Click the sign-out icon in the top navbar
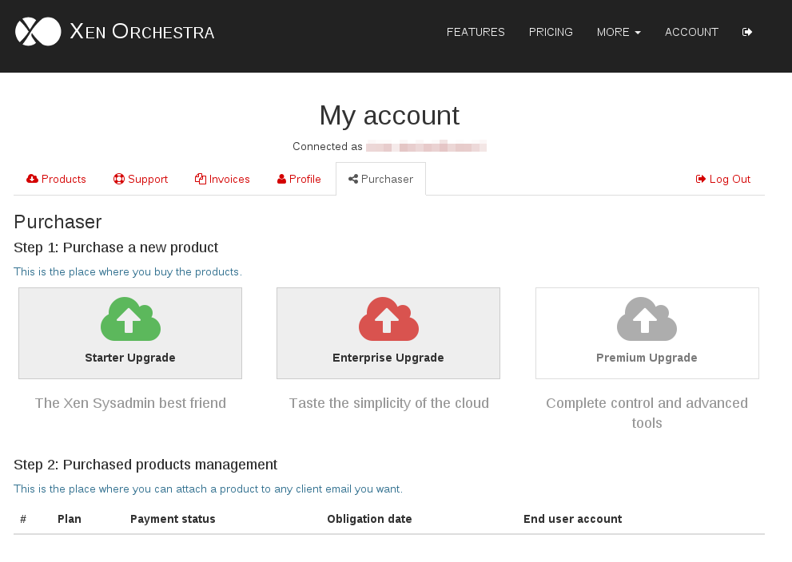The image size is (792, 562). pos(747,32)
